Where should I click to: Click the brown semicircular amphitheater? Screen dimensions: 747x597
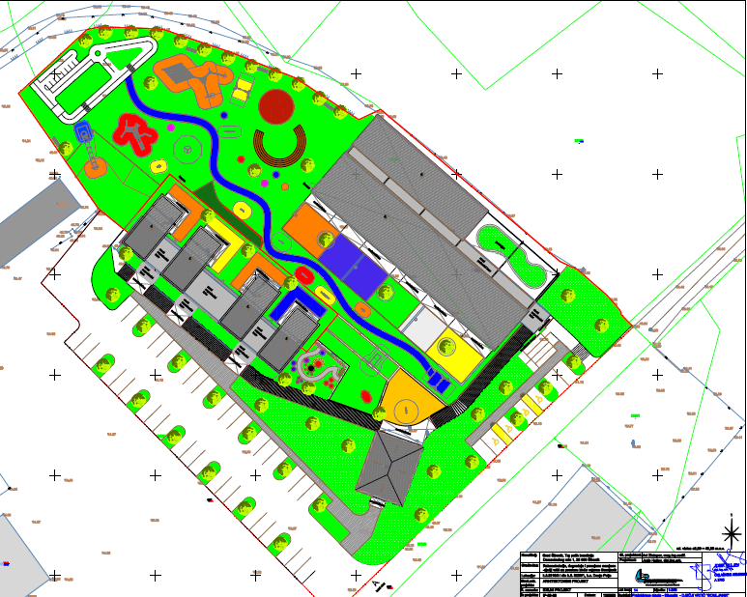(280, 148)
